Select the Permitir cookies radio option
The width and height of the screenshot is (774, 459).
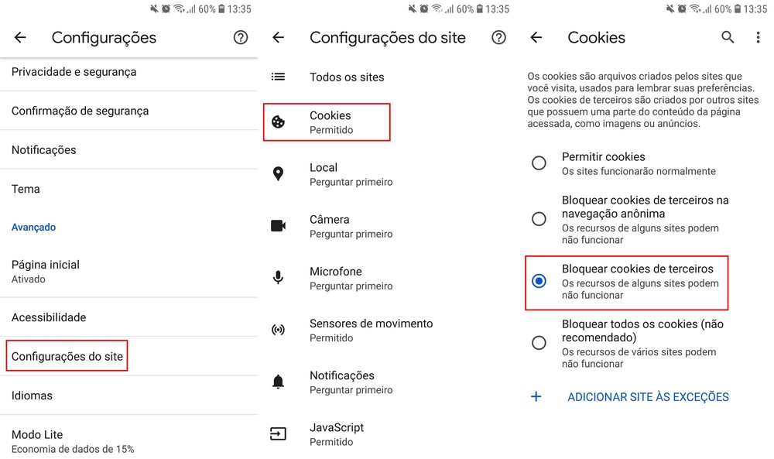coord(539,163)
